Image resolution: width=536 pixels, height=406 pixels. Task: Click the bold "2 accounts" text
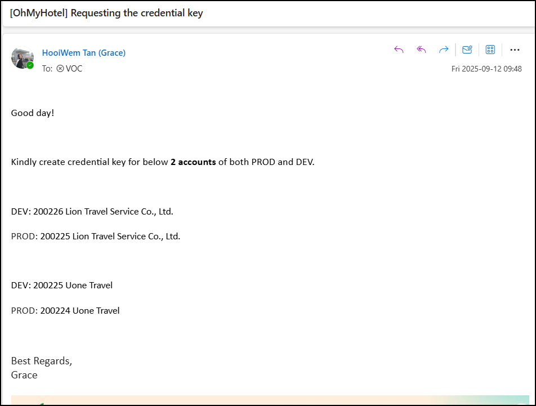tap(193, 162)
